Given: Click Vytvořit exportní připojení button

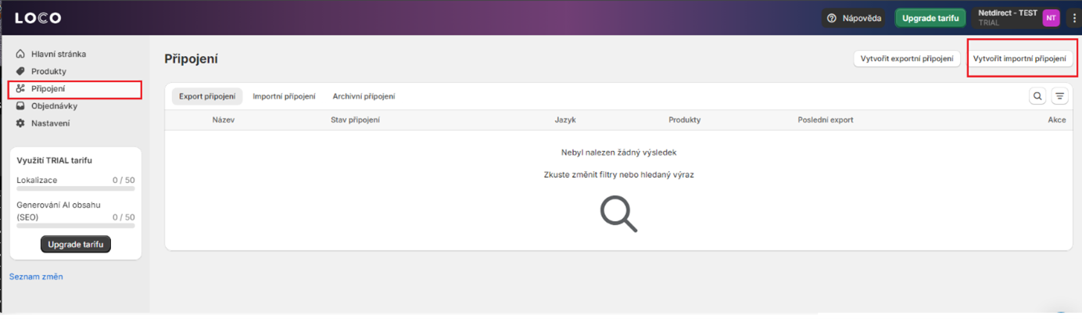Looking at the screenshot, I should pos(906,59).
